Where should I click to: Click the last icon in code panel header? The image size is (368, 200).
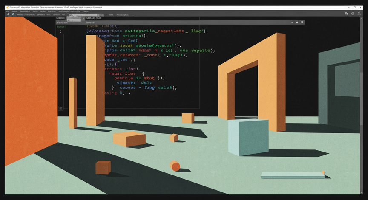[x=302, y=23]
